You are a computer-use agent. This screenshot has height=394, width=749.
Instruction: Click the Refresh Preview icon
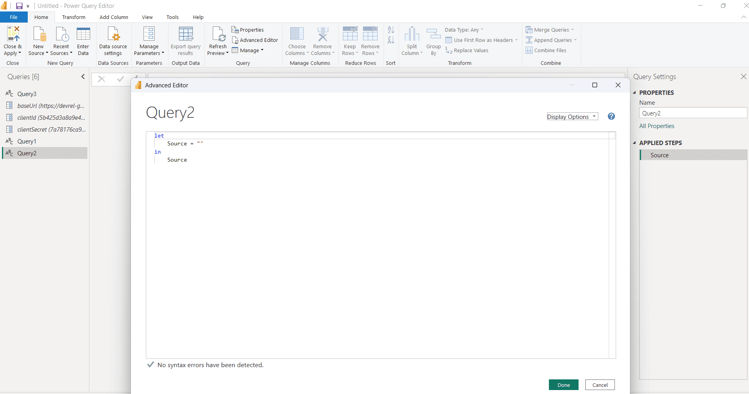coord(218,34)
